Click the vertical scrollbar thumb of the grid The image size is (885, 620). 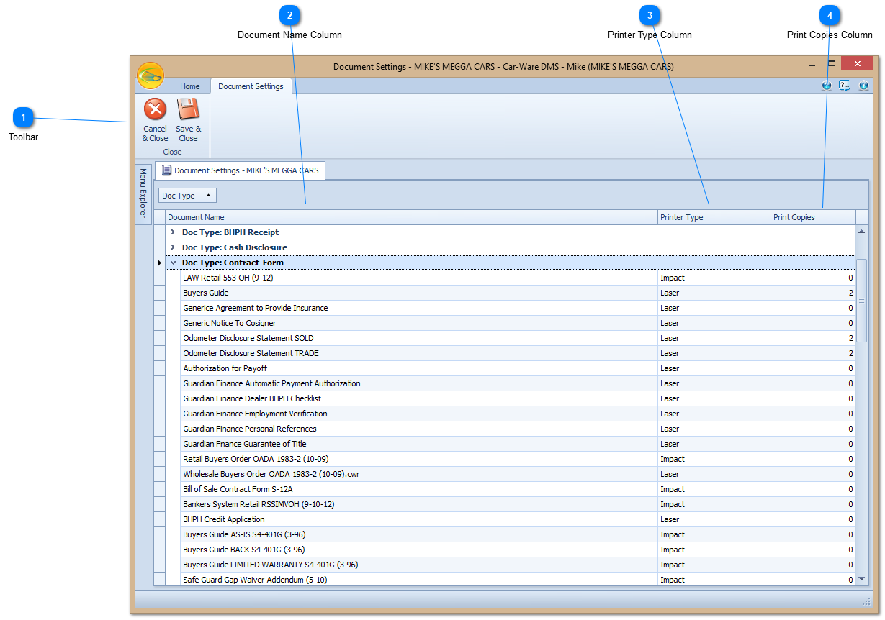point(861,300)
